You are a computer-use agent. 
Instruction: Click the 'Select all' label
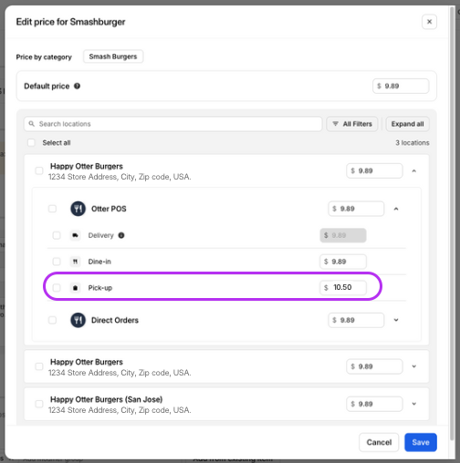tap(57, 142)
